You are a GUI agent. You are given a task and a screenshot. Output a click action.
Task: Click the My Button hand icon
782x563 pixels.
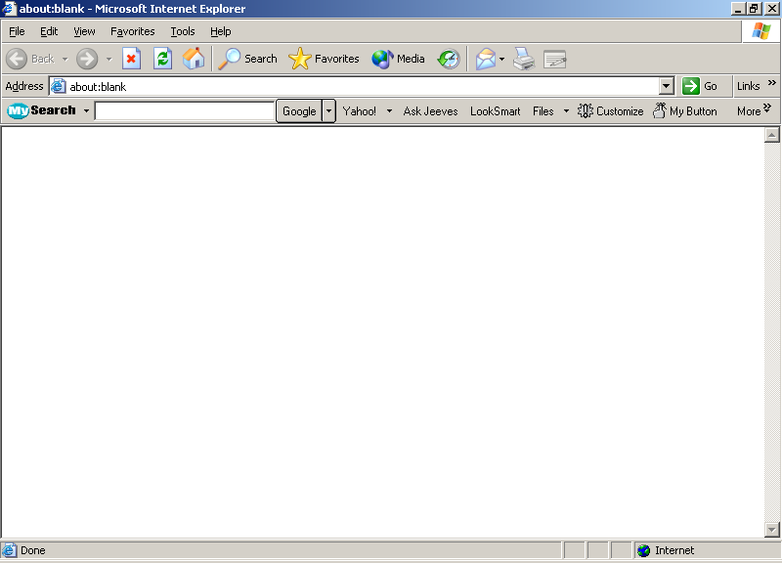pos(659,110)
